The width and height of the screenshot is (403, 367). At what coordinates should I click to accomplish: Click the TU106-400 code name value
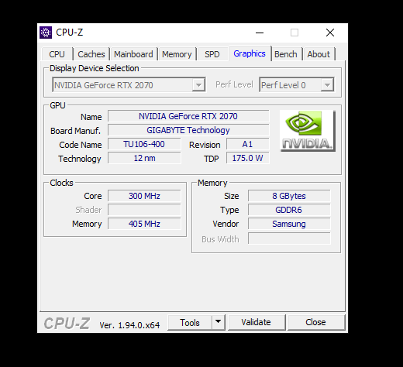pyautogui.click(x=144, y=144)
